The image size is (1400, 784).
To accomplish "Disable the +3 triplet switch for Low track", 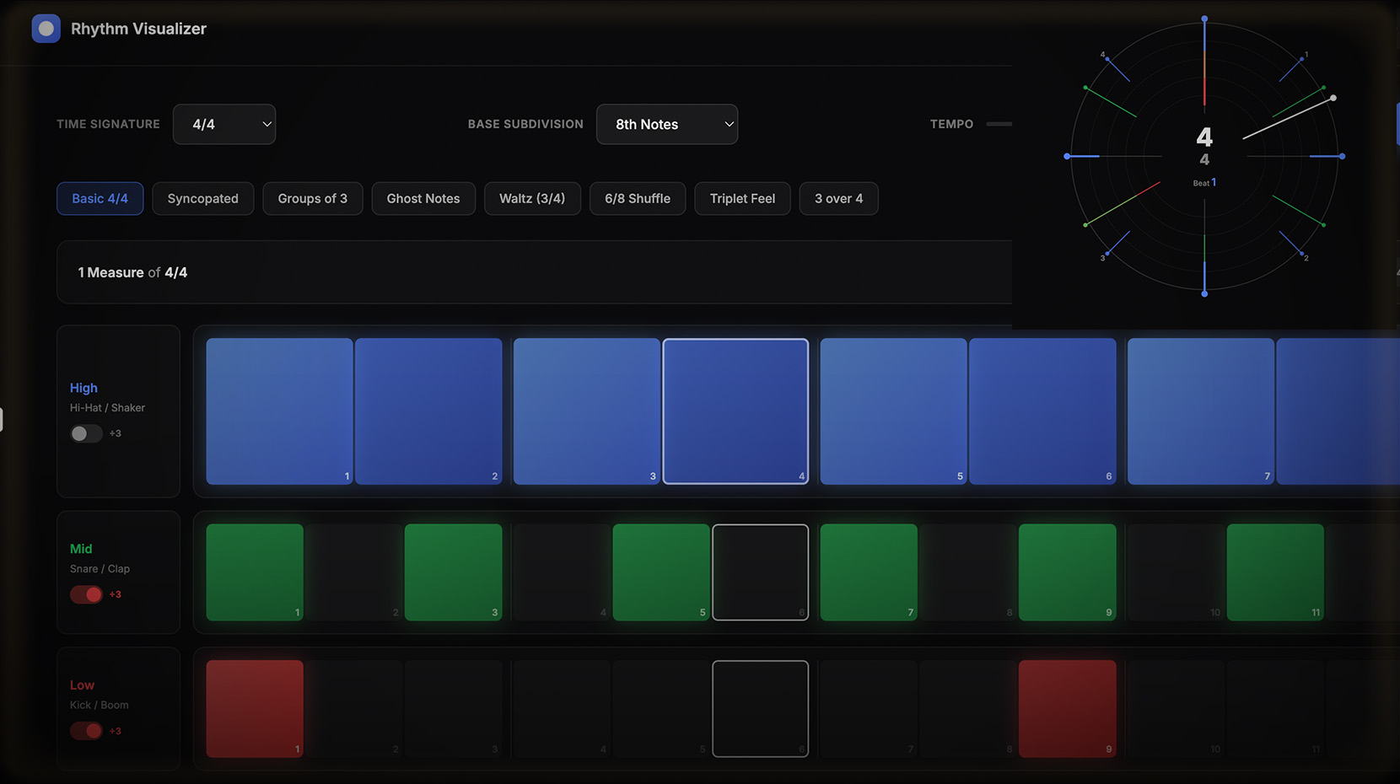I will 86,731.
